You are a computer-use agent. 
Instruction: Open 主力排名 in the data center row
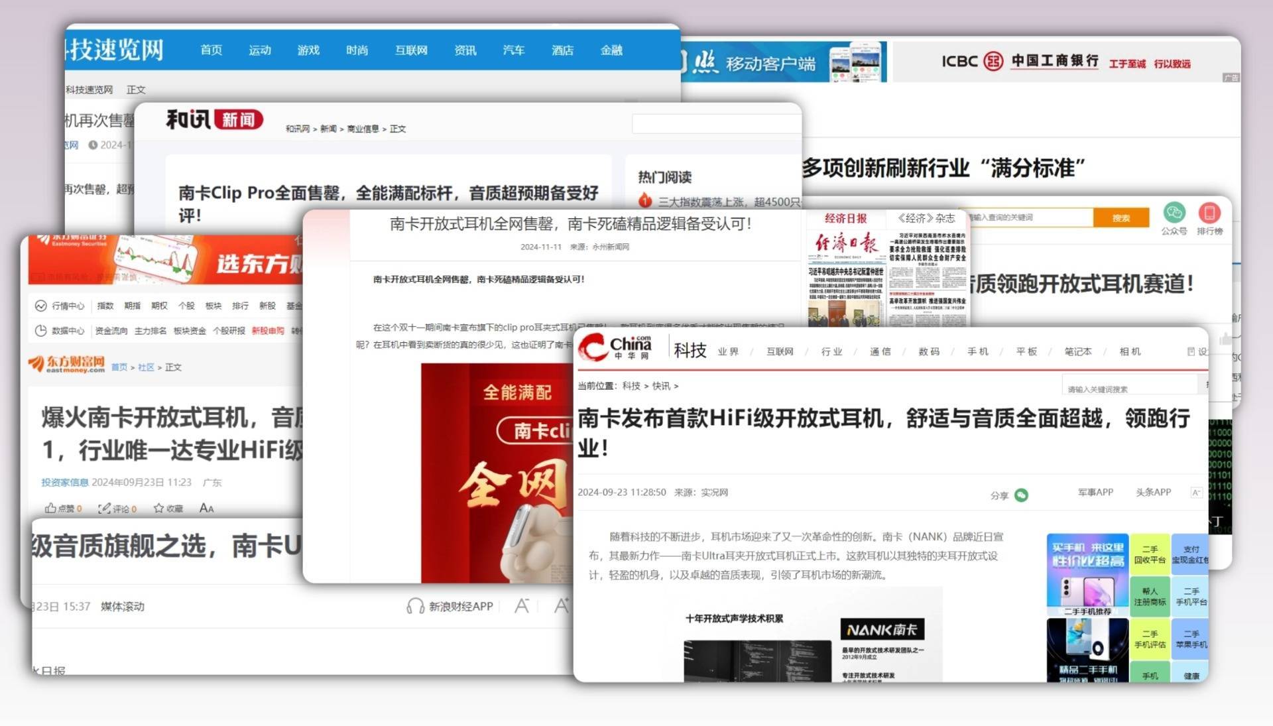(x=150, y=330)
